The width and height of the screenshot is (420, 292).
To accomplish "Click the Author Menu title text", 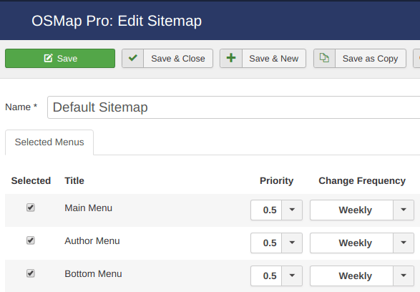I will [x=92, y=241].
